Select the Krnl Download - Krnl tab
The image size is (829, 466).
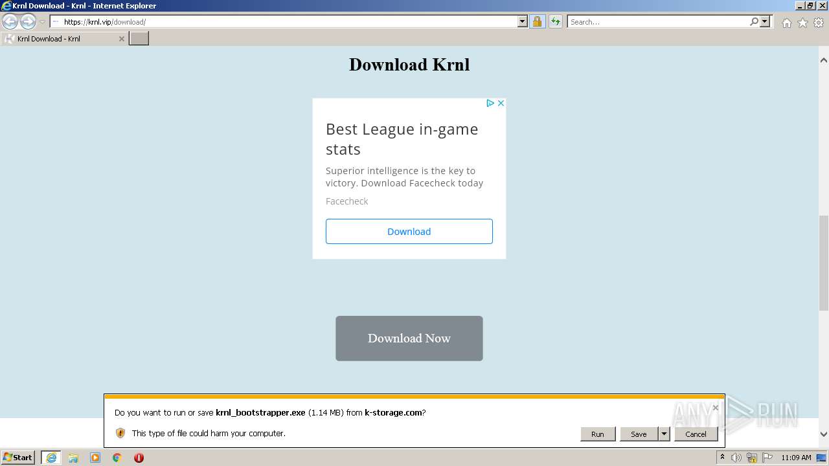tap(64, 39)
